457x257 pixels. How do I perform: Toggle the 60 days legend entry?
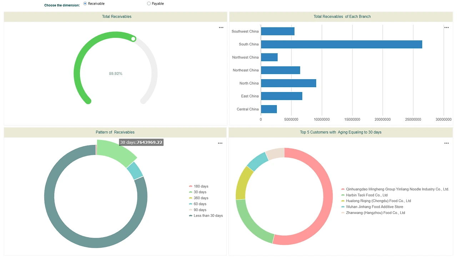(197, 204)
